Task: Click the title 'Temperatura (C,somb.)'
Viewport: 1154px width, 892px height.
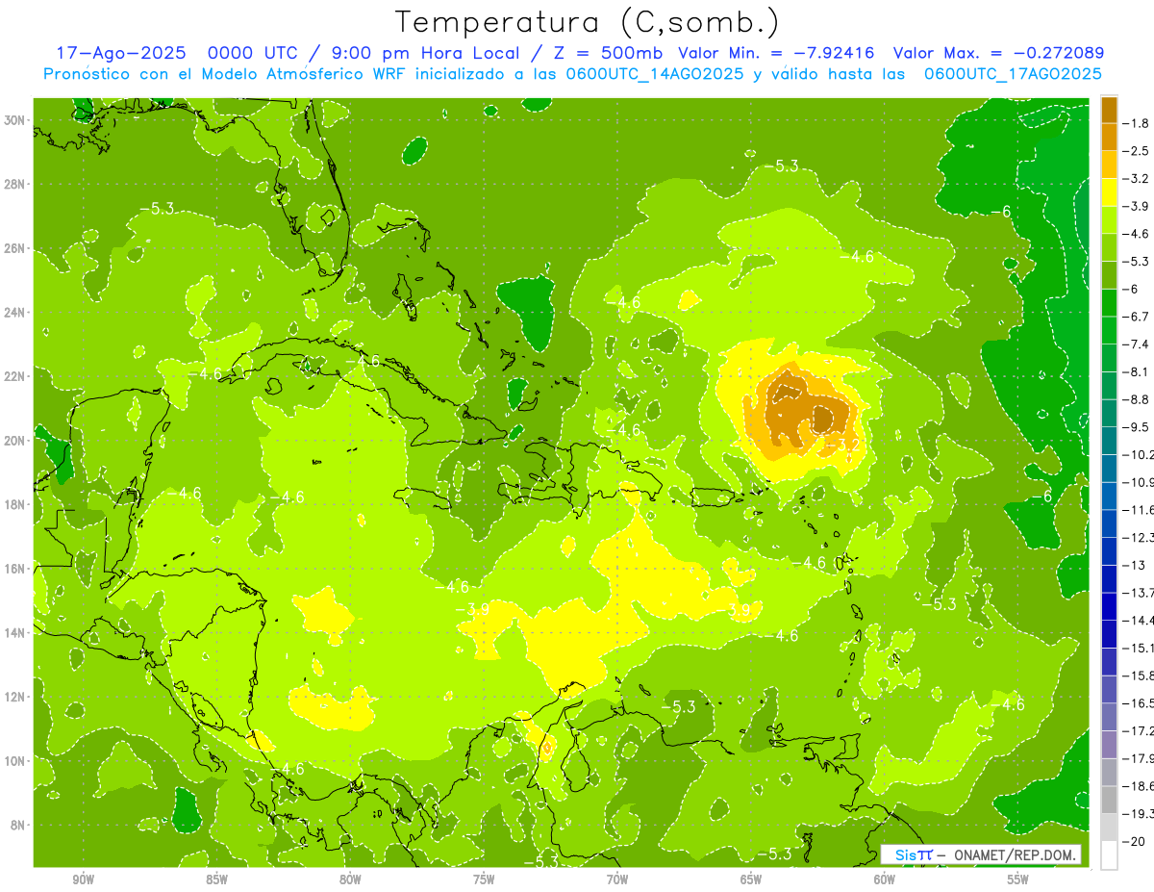Action: pyautogui.click(x=586, y=22)
